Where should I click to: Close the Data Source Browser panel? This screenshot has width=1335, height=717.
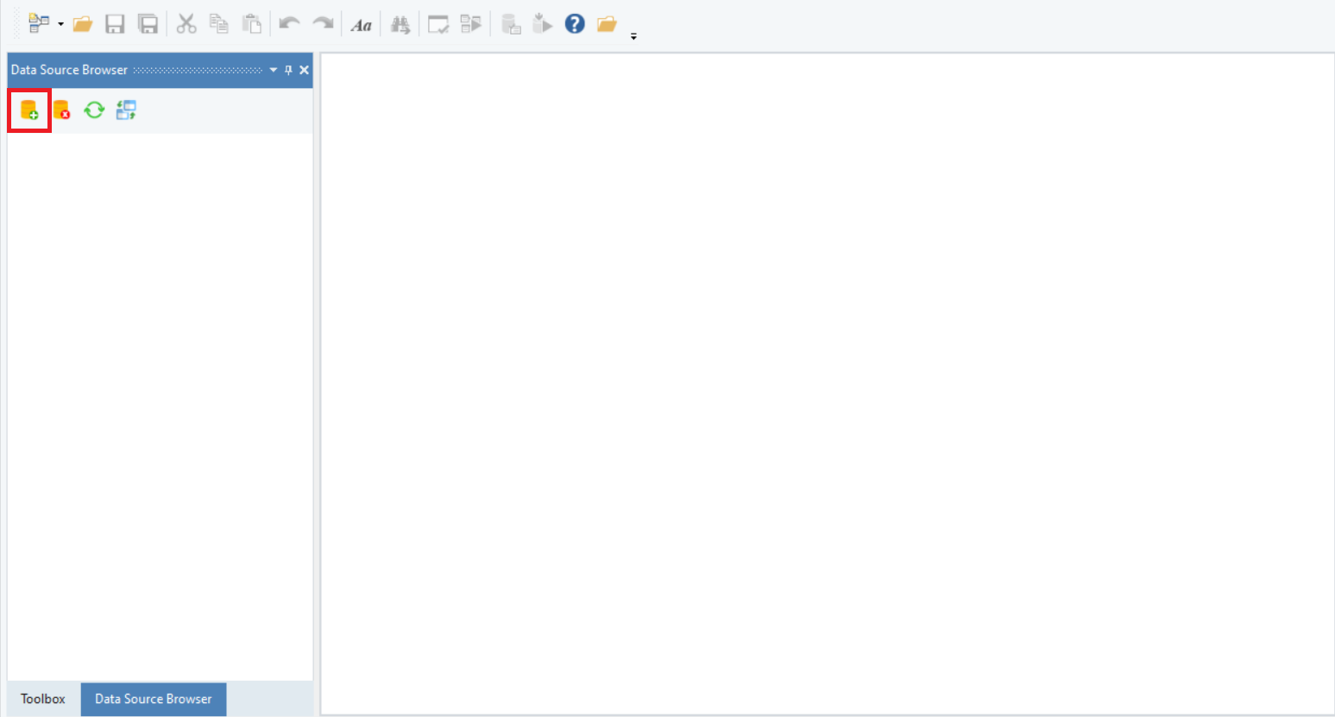point(304,70)
